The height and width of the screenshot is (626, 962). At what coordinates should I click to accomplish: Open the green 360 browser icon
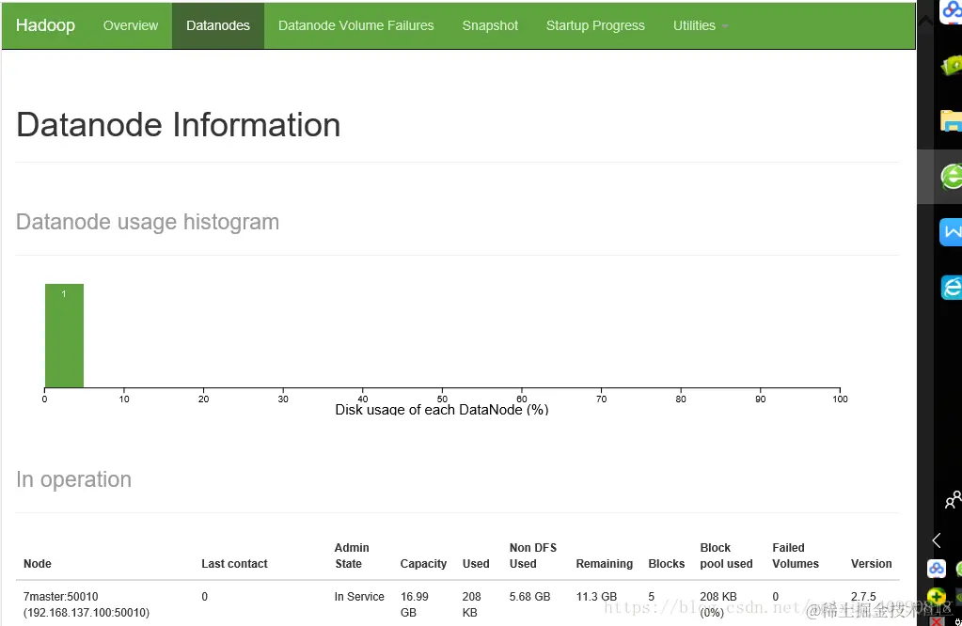pyautogui.click(x=952, y=177)
